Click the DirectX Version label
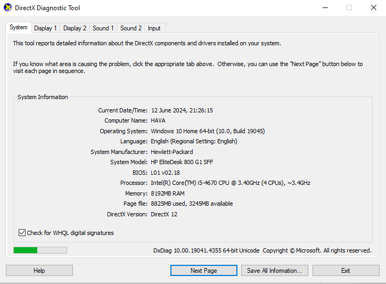Image resolution: width=386 pixels, height=284 pixels. 127,214
